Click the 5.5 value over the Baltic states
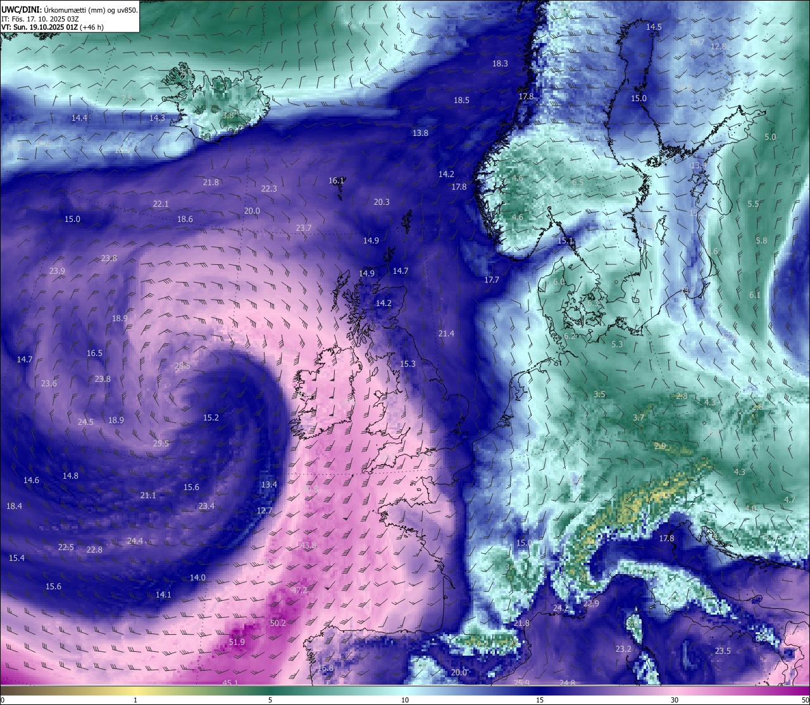Image resolution: width=810 pixels, height=705 pixels. [753, 204]
